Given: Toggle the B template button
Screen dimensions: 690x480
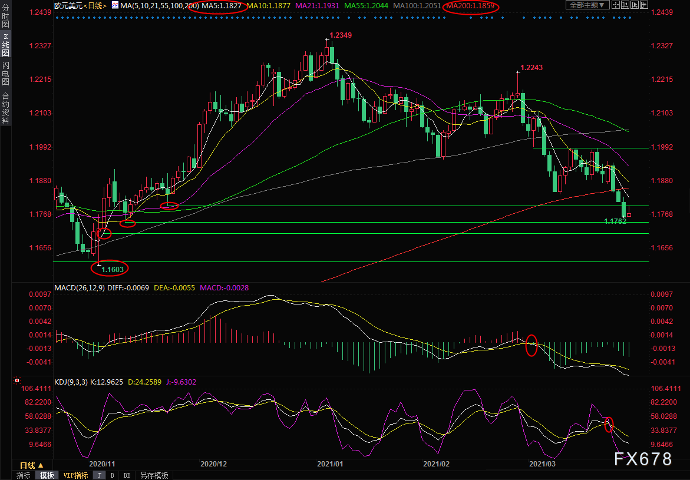Looking at the screenshot, I should (112, 475).
